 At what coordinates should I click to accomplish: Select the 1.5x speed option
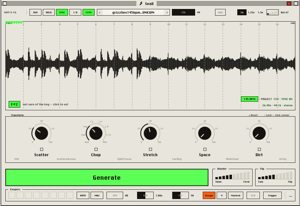pyautogui.click(x=261, y=12)
